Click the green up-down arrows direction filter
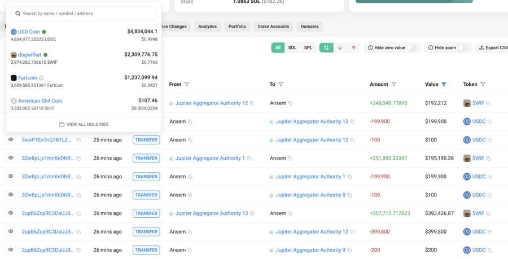The width and height of the screenshot is (508, 259). (x=326, y=48)
